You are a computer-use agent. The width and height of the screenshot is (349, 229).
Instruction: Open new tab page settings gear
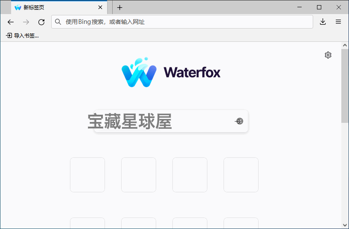click(x=328, y=55)
